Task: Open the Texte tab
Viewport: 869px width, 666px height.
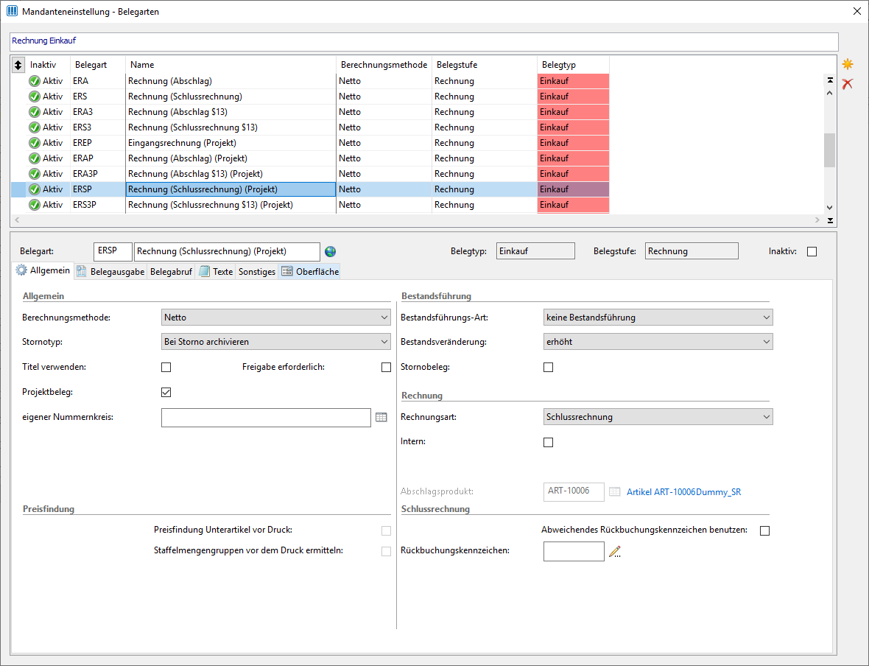Action: coord(216,272)
